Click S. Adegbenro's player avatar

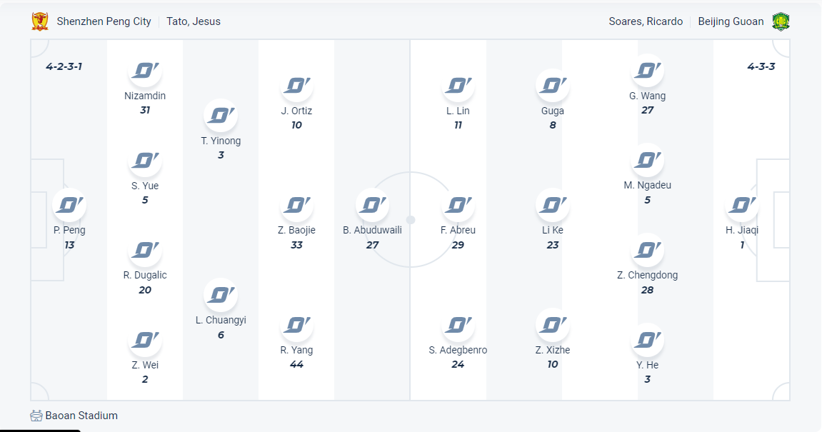[458, 326]
